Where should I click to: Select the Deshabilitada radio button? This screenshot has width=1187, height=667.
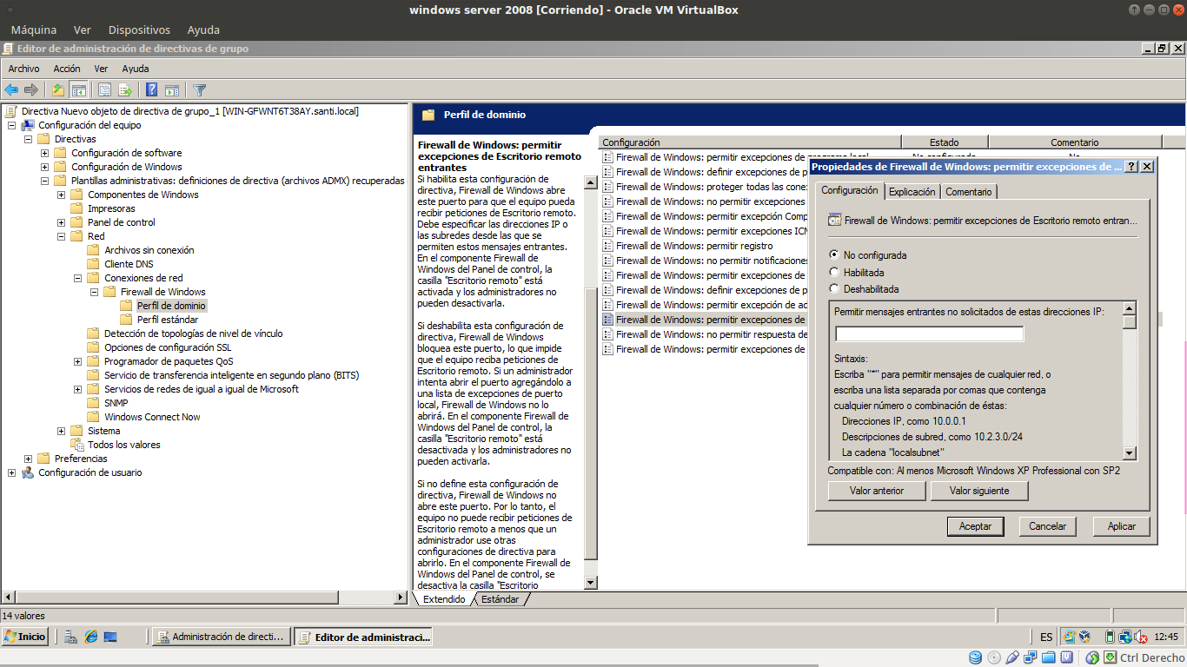tap(834, 288)
